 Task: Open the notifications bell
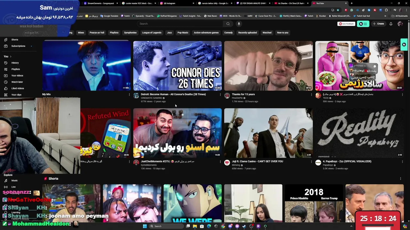[x=391, y=24]
